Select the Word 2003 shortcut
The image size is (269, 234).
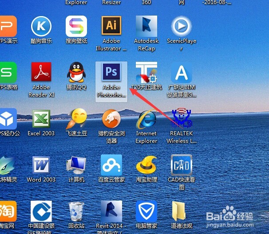(41, 165)
